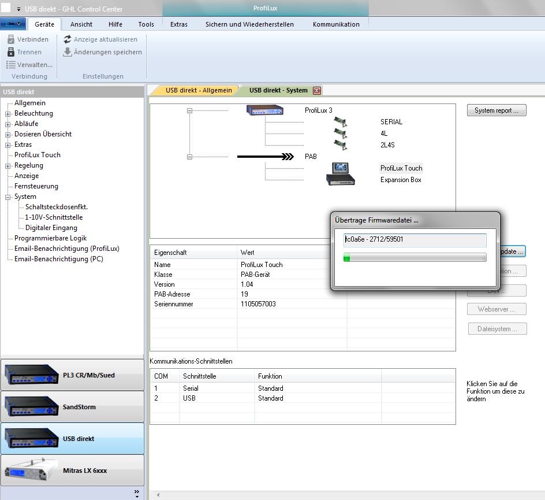Click the Dateisystem button
The width and height of the screenshot is (545, 500).
(x=497, y=328)
